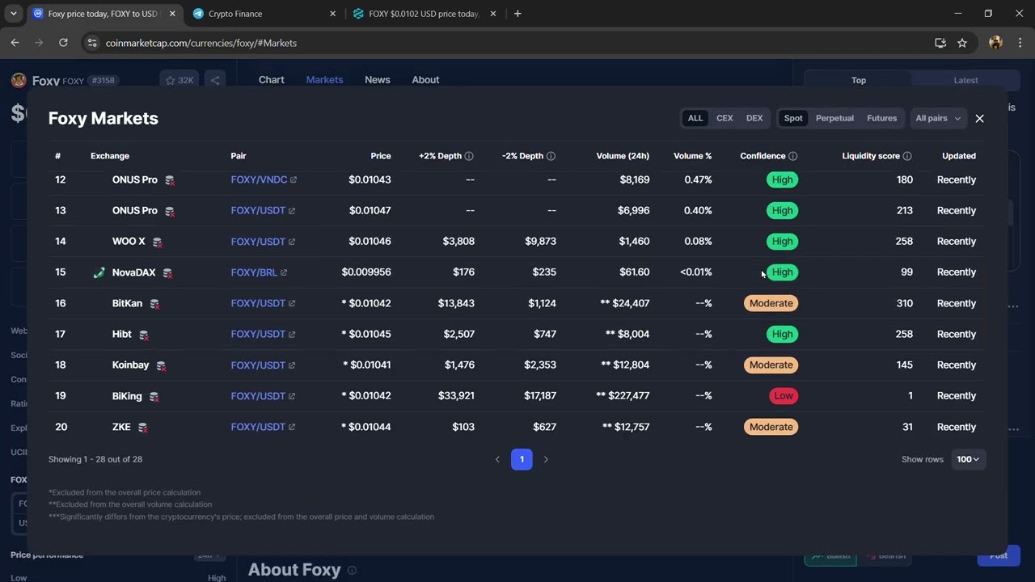Open the tab search dropdown arrow

click(14, 14)
